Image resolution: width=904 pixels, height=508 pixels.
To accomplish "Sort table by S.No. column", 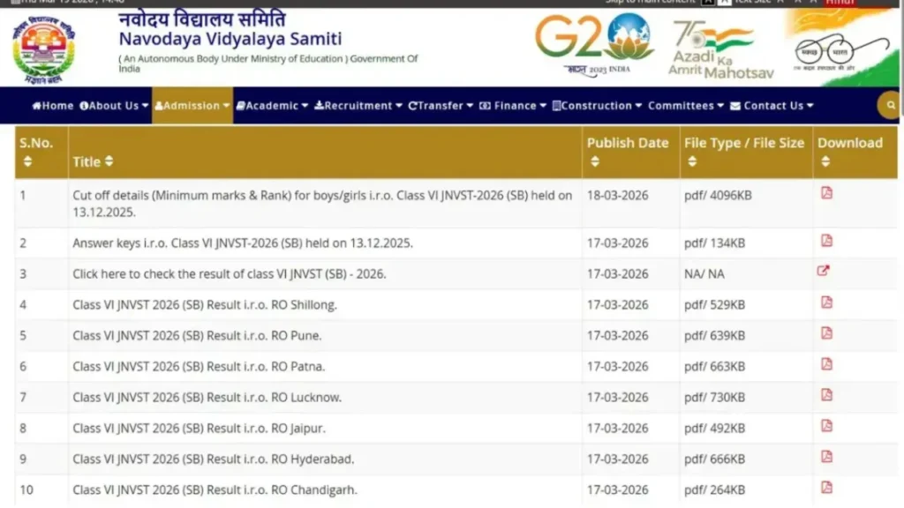I will pos(27,161).
